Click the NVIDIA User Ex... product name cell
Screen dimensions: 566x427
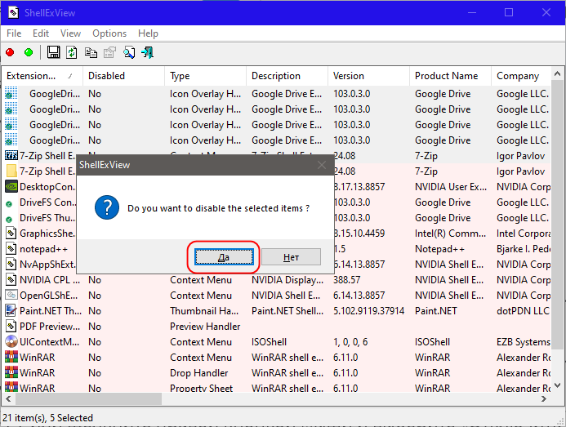(x=451, y=187)
